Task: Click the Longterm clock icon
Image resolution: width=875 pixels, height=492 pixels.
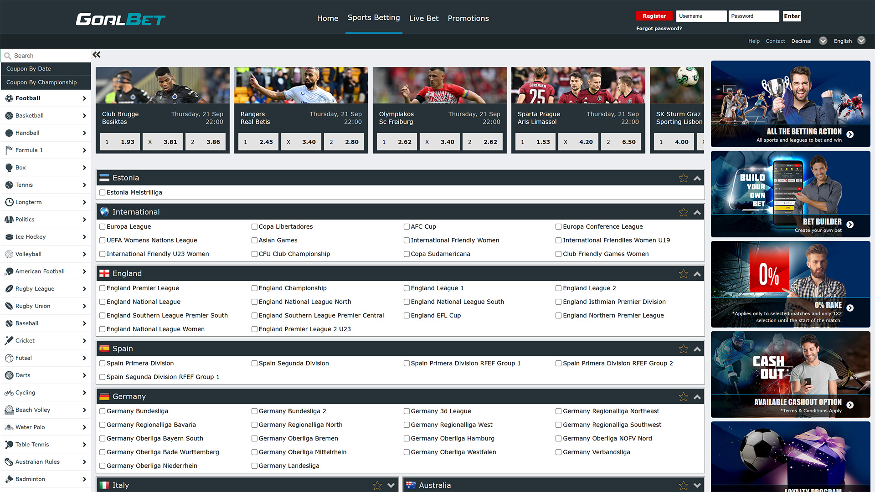Action: pos(9,202)
